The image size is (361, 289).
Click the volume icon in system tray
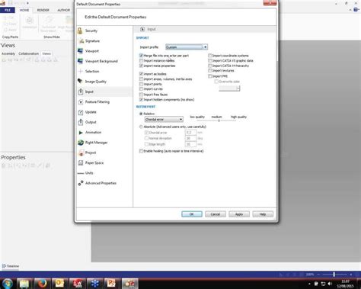point(330,284)
